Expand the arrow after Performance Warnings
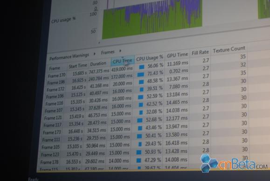Viewport: 270px width, 181px height. [95, 54]
